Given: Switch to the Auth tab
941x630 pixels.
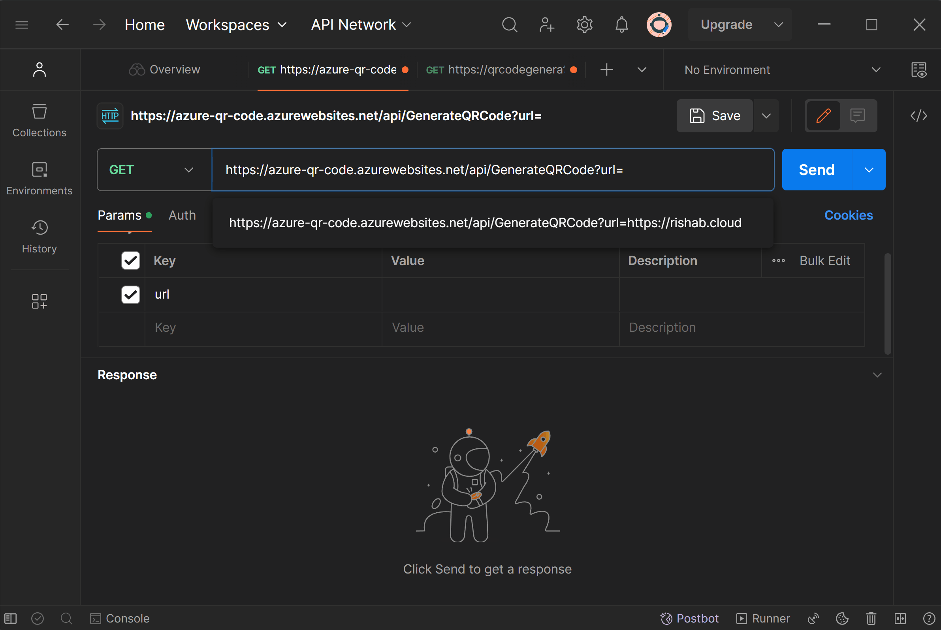Looking at the screenshot, I should click(x=182, y=215).
